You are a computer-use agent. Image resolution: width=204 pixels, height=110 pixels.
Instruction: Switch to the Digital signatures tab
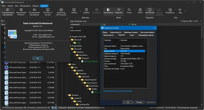pos(131,32)
